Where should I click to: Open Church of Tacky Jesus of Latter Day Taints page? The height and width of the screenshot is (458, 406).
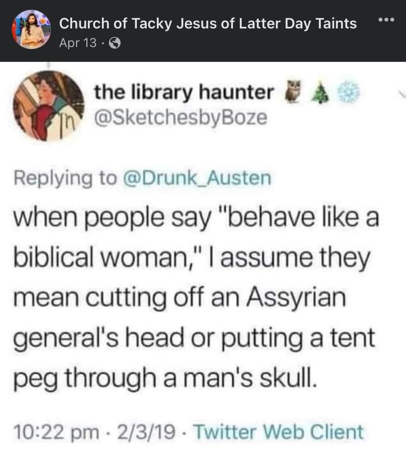pos(208,24)
